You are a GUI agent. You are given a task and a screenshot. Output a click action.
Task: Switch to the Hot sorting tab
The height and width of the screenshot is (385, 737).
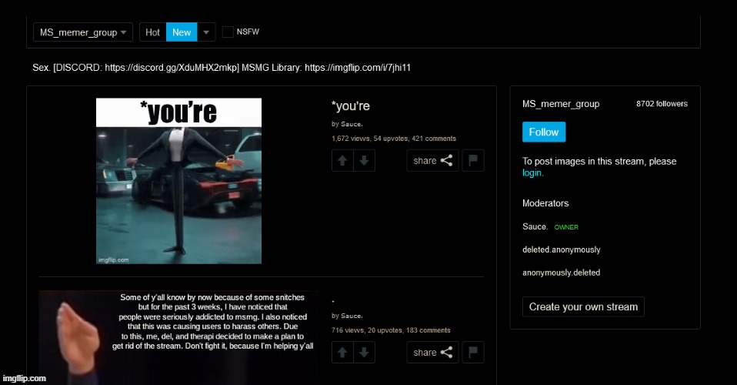pos(153,32)
